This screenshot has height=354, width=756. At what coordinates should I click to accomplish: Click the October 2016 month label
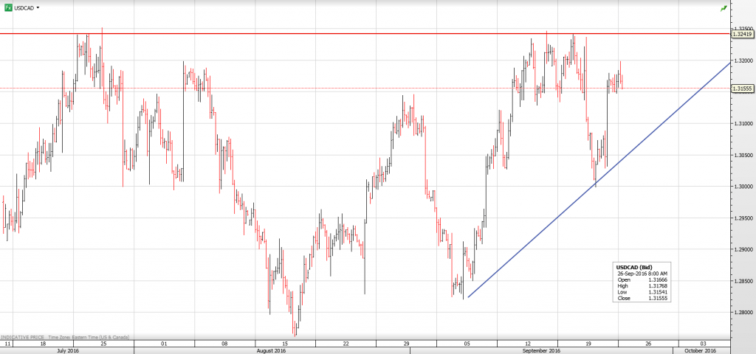tap(701, 351)
